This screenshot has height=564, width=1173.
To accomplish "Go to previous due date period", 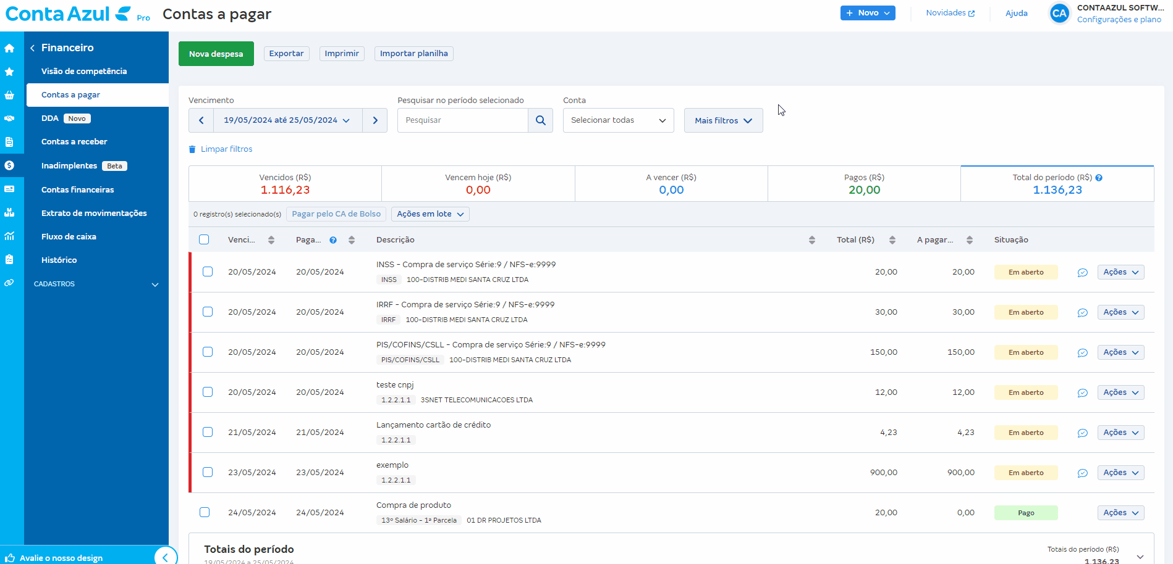I will [201, 120].
